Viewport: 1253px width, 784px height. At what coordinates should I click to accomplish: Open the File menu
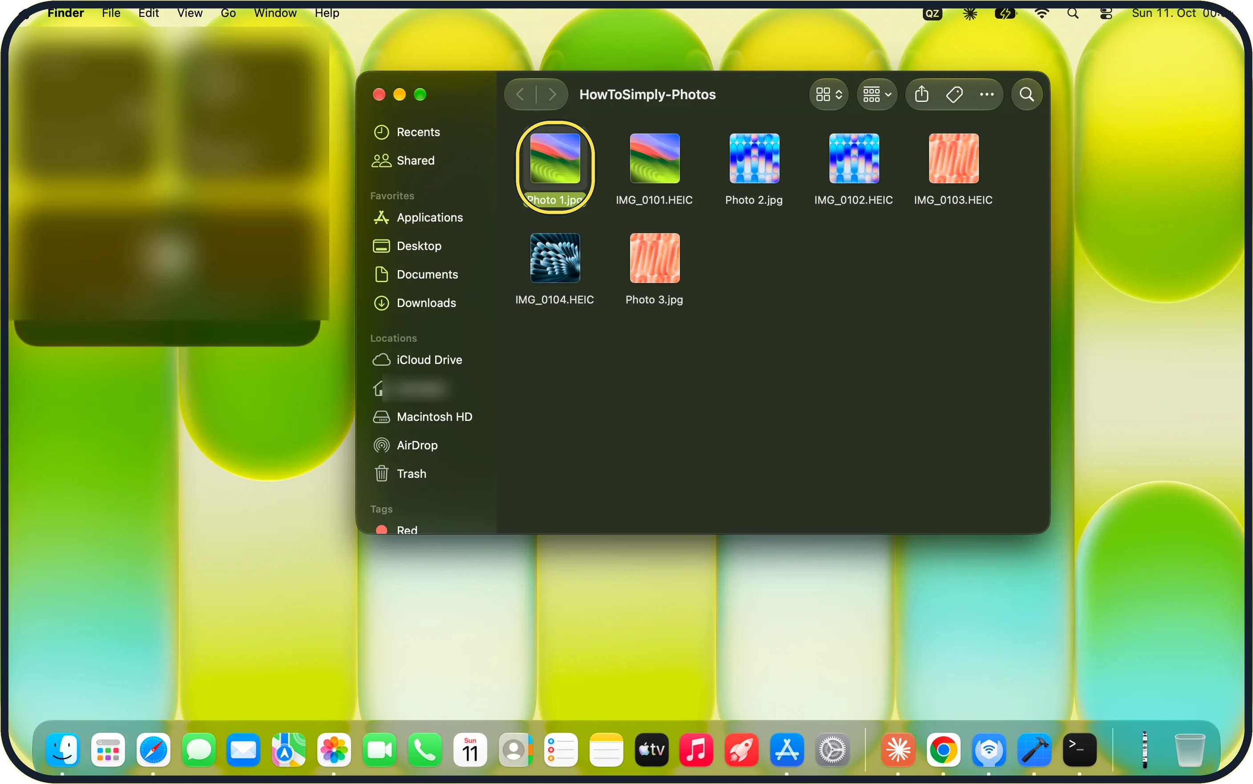(111, 13)
